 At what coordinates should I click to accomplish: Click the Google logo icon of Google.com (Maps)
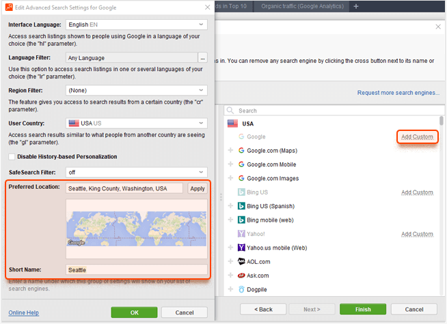(x=241, y=150)
